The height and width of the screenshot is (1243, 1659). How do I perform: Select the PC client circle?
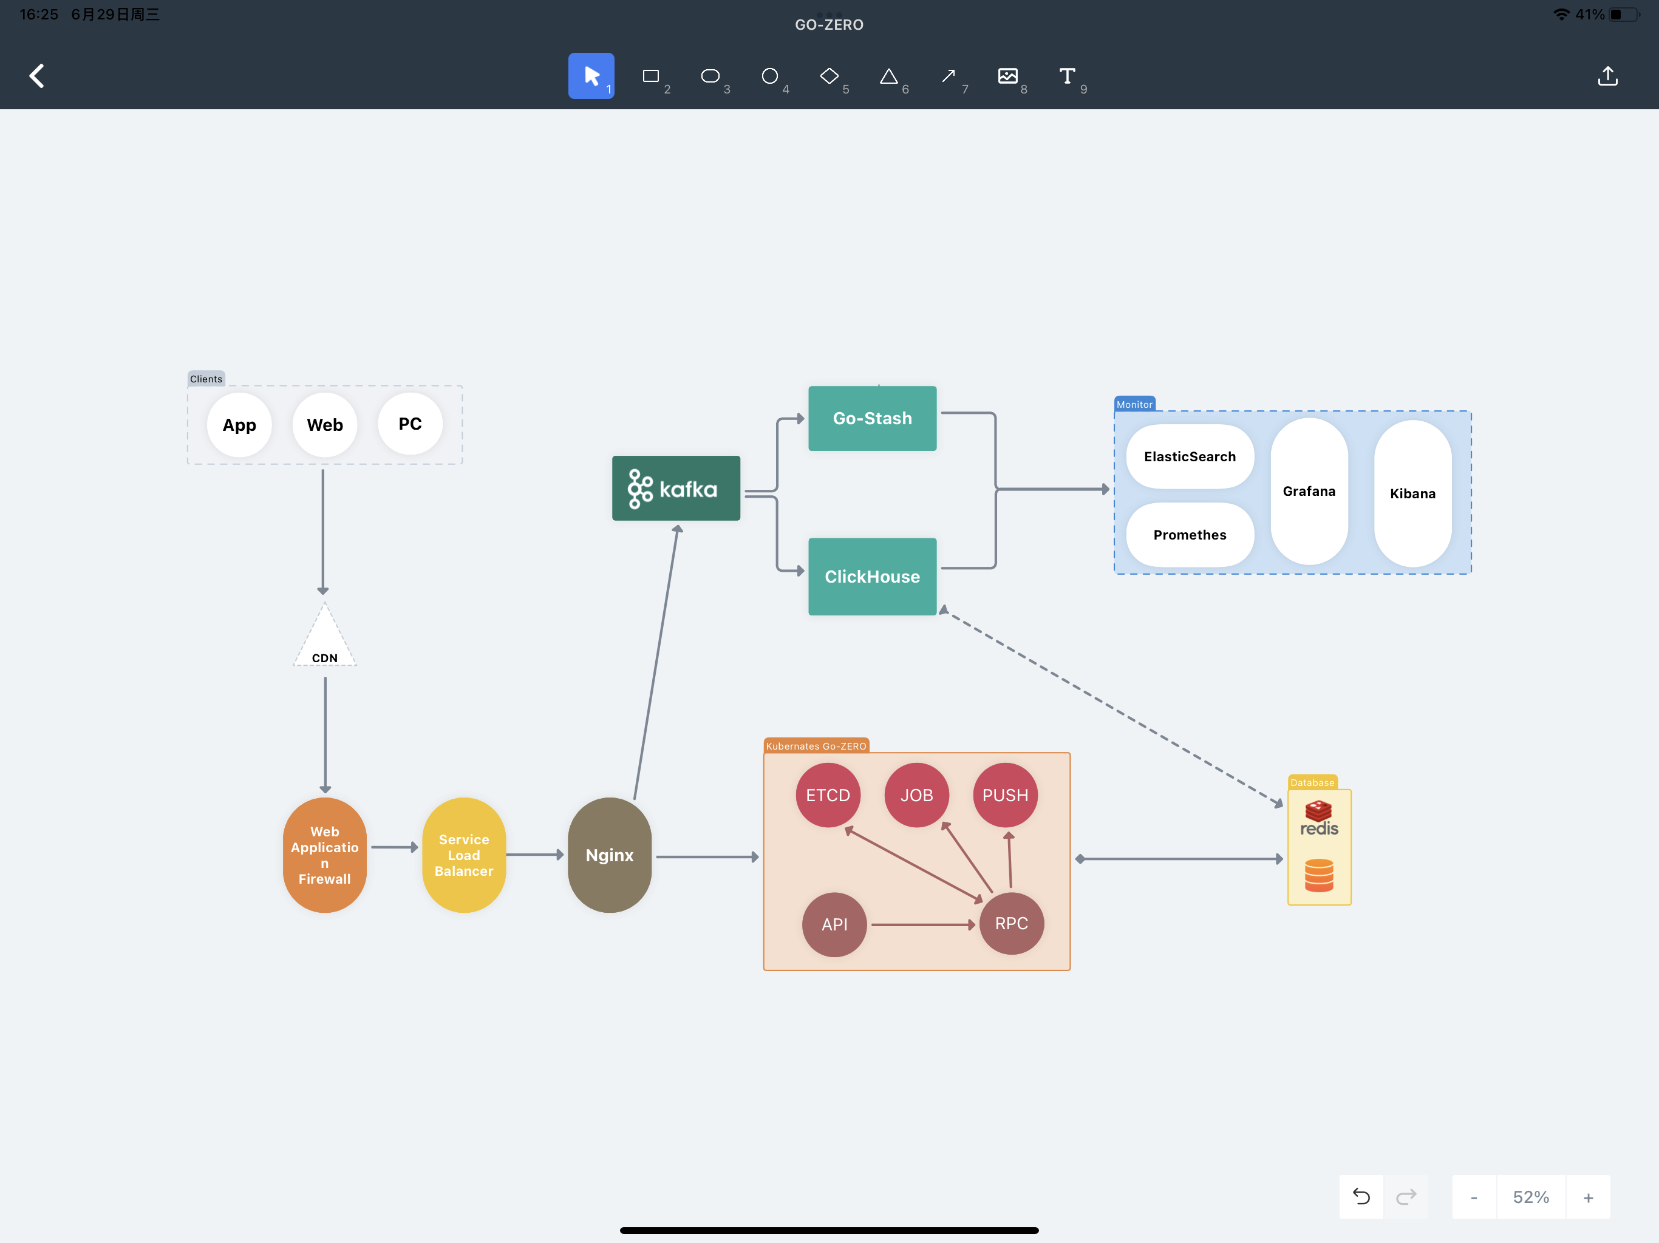click(410, 424)
